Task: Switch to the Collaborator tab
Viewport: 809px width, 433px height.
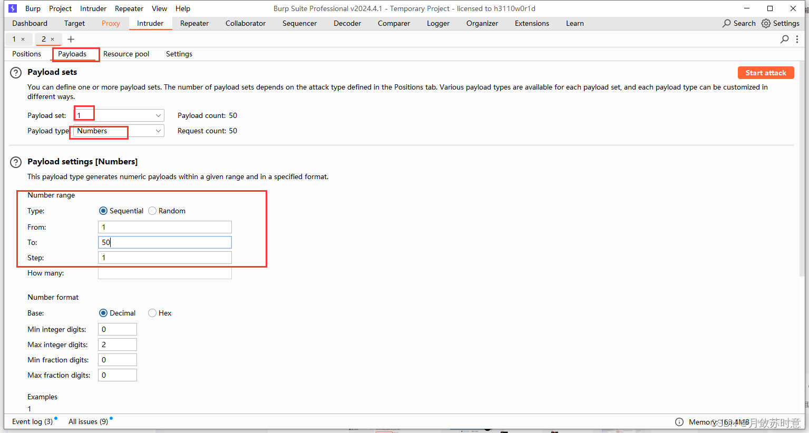Action: coord(246,23)
